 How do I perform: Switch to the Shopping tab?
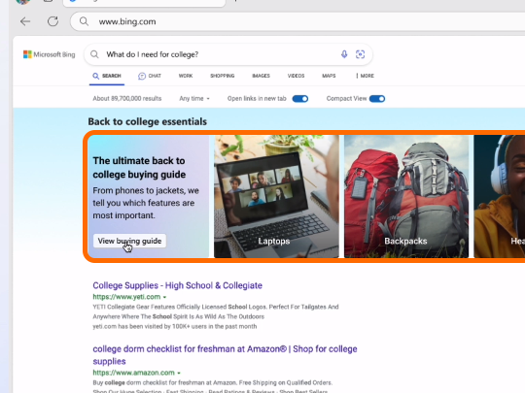(223, 76)
